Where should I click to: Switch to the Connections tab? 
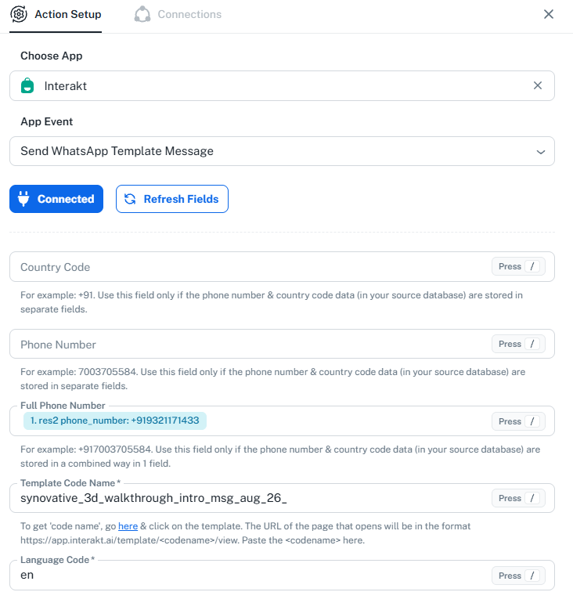coord(178,14)
